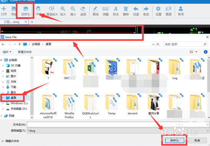The image size is (210, 146).
Task: Select the QQMusicLyric folder
Action: tap(90, 106)
